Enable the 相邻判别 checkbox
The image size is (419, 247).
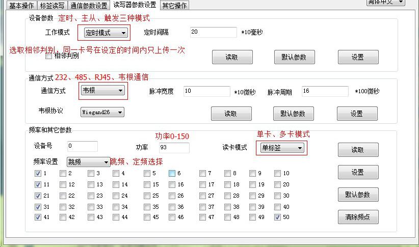[49, 56]
